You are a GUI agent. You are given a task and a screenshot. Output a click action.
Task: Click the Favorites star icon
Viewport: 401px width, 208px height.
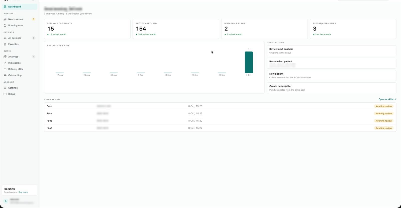click(5, 44)
